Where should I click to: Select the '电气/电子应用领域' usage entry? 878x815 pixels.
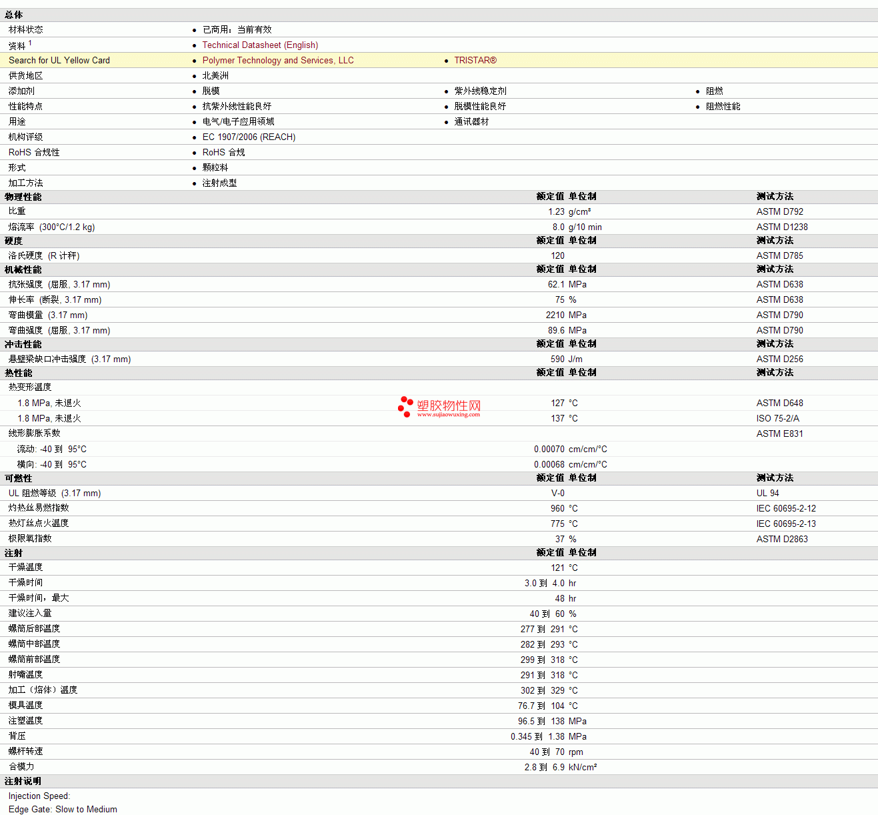238,121
